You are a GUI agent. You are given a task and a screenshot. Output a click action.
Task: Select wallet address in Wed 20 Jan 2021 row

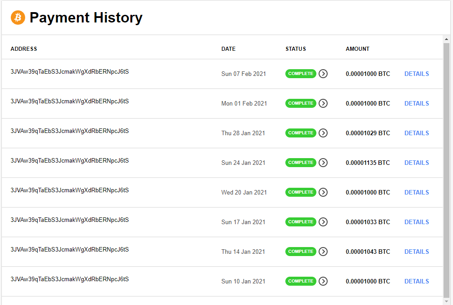(x=70, y=190)
